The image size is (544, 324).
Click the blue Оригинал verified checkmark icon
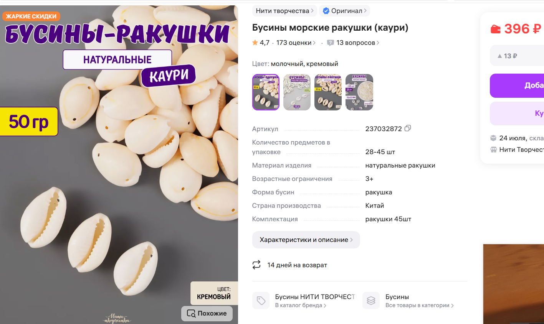[x=326, y=11]
